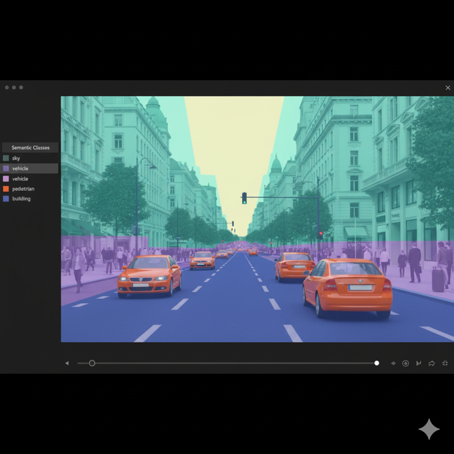This screenshot has height=454, width=454.
Task: Click the hollow handle on the timeline slider
Action: pyautogui.click(x=92, y=363)
